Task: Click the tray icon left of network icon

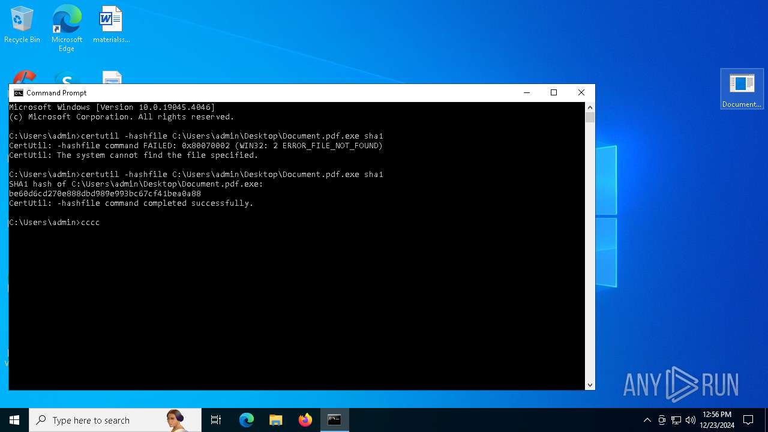Action: [662, 420]
